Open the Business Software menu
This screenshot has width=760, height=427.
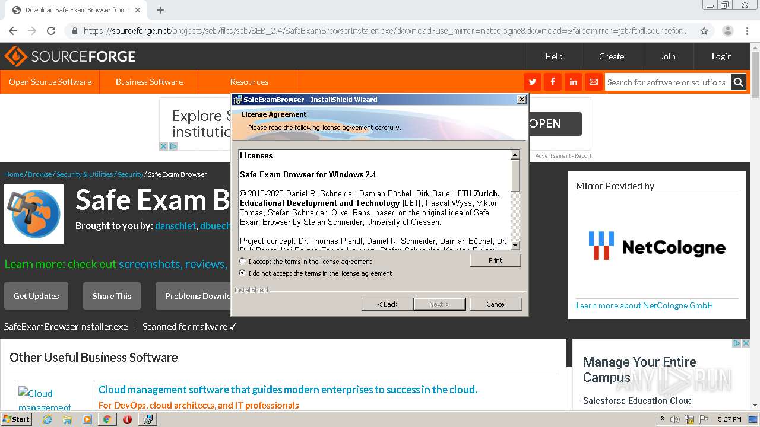pos(149,82)
